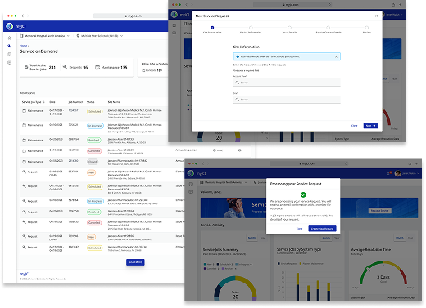Select the Site Information step circle
426x308 pixels.
click(x=212, y=28)
